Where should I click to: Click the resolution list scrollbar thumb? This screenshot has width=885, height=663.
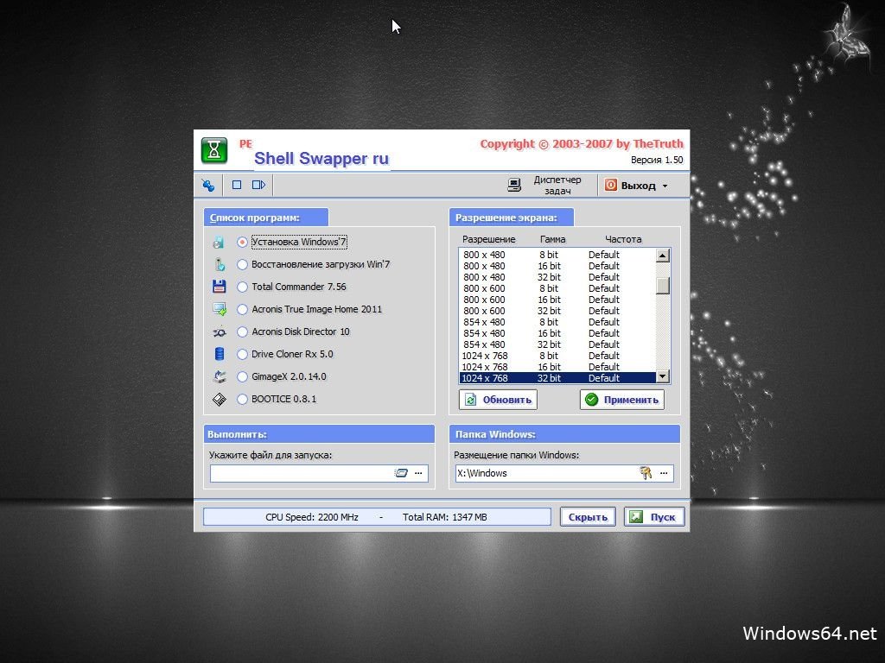coord(662,286)
